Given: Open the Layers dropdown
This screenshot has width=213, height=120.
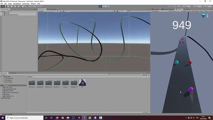Looking at the screenshot, I should (x=197, y=7).
